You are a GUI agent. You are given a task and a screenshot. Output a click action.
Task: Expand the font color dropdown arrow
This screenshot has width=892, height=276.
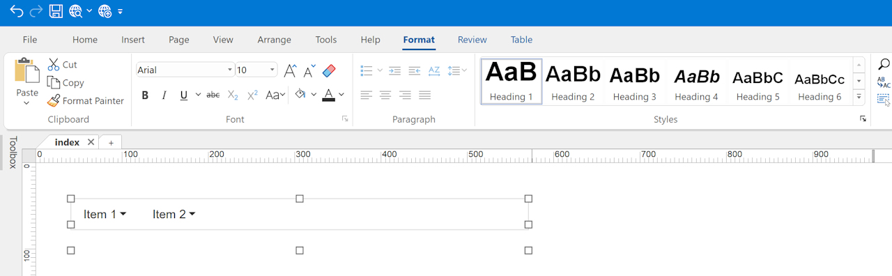[x=341, y=95]
